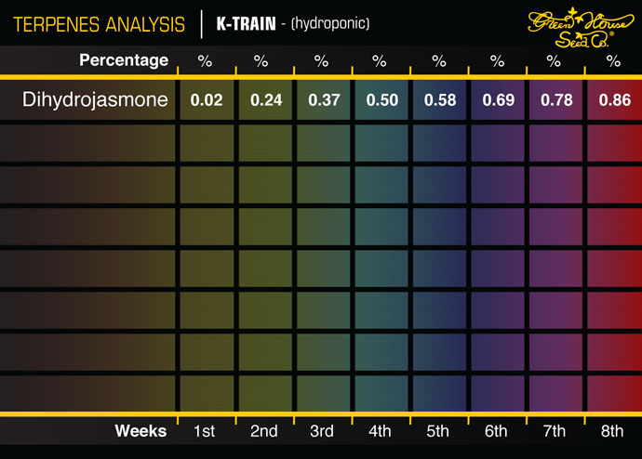Click the 0.58 value cell
Screen dimensions: 642x459
coord(438,99)
